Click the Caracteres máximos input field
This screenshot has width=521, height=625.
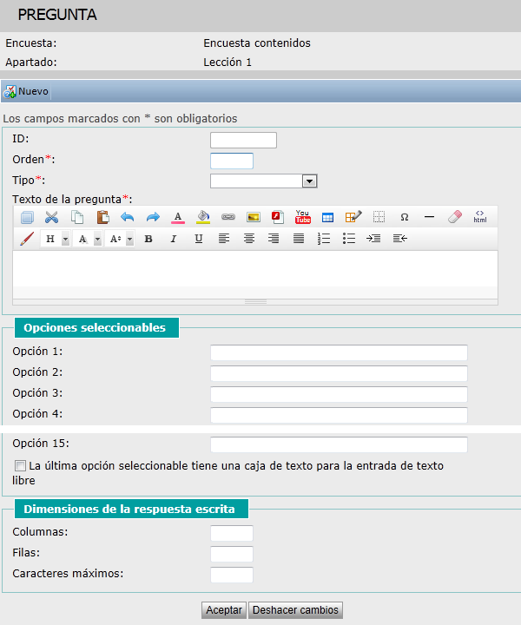click(232, 575)
